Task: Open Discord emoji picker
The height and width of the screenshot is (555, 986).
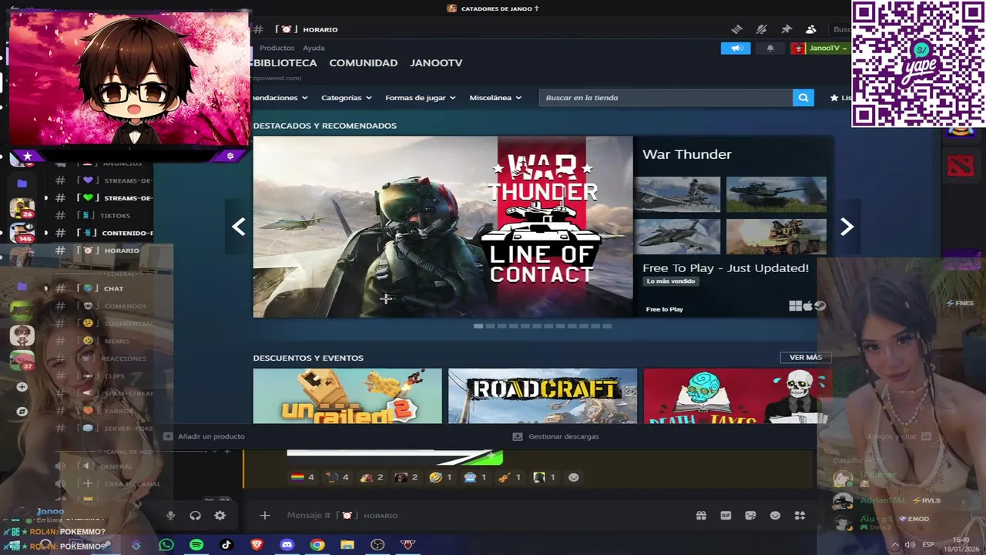Action: point(775,516)
